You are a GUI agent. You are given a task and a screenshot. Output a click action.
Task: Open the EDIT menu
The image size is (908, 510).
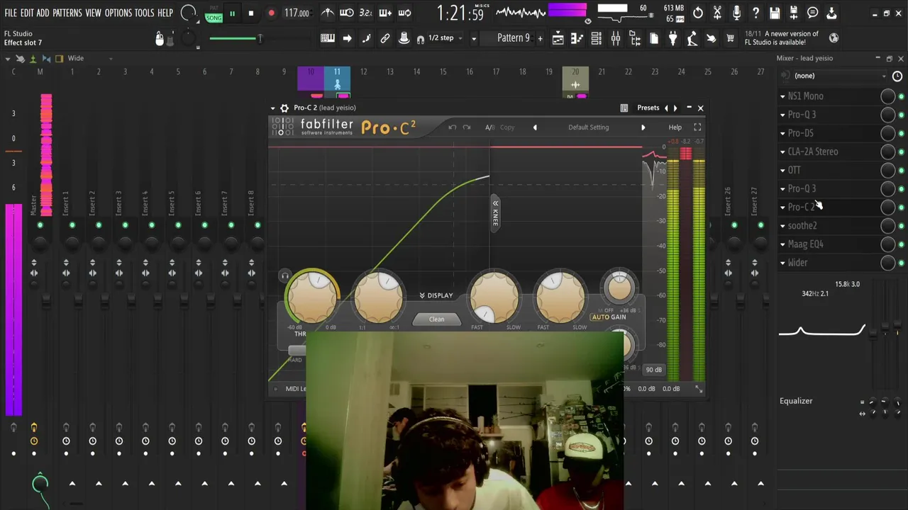click(27, 13)
